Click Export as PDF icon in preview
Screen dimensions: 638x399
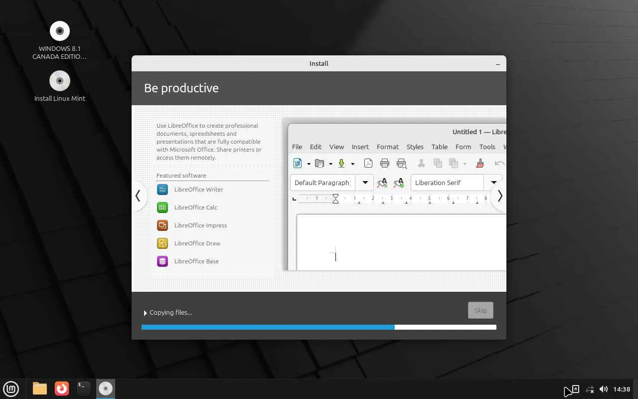[x=368, y=163]
